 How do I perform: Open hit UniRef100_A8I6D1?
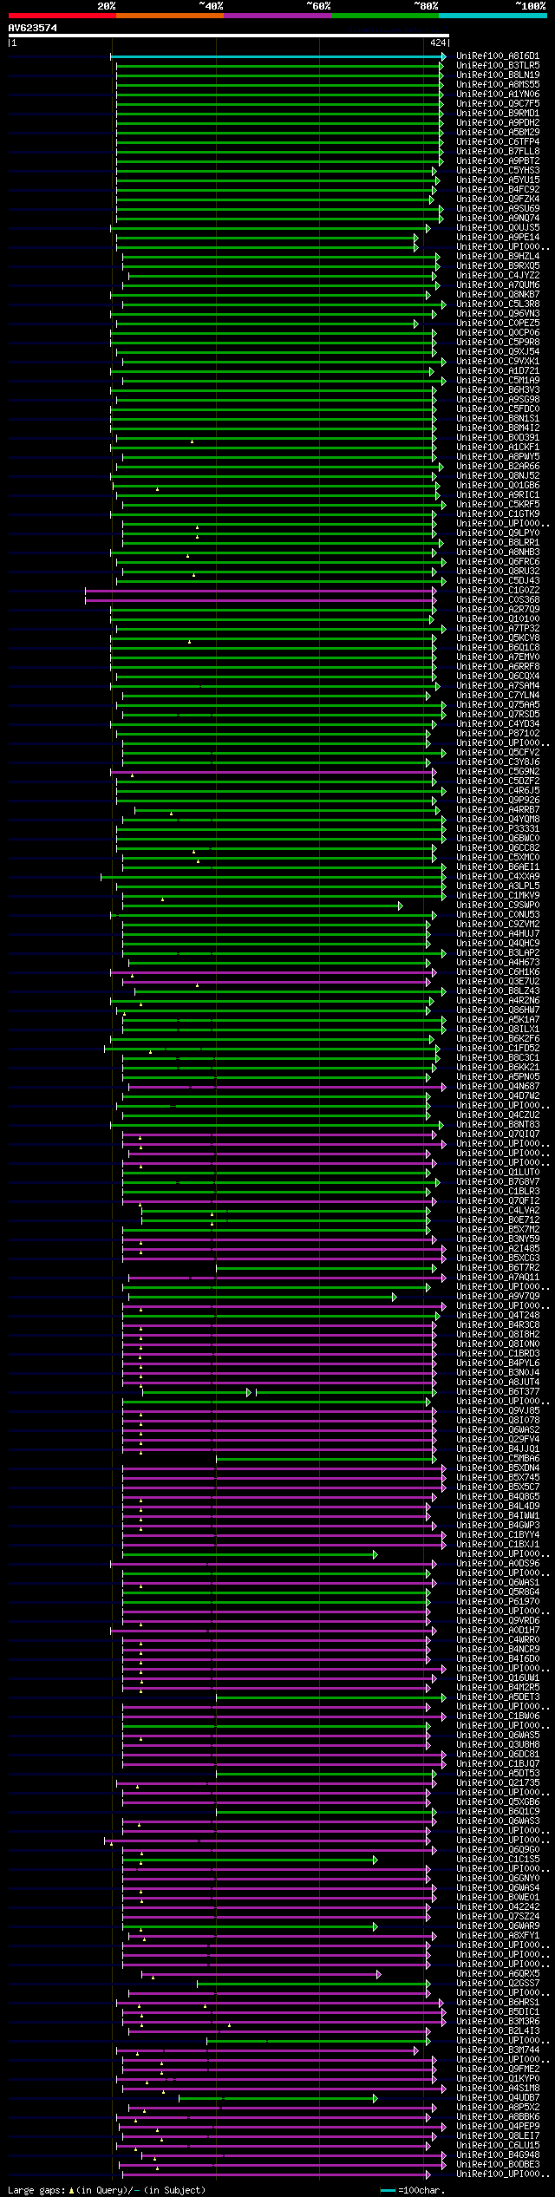click(498, 56)
